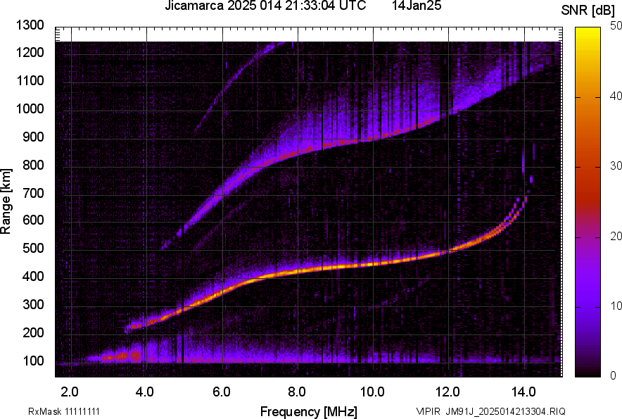Click colorbar tick label '40'
622x419 pixels.
click(x=616, y=96)
